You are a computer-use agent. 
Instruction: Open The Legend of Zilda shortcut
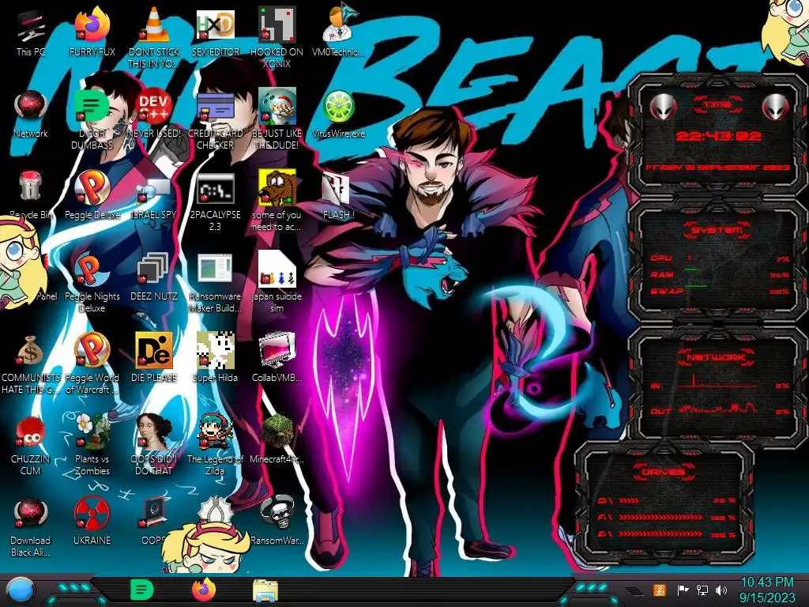pyautogui.click(x=216, y=445)
